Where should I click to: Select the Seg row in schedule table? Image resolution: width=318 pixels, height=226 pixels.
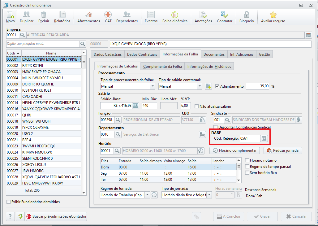pos(168,173)
